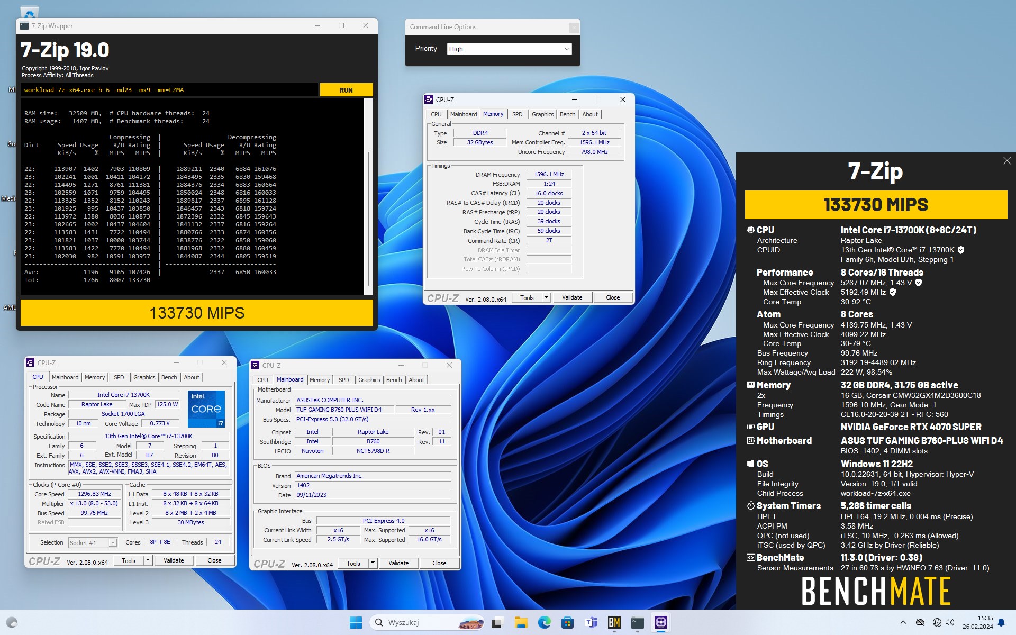Show hidden system tray icons

[x=903, y=622]
